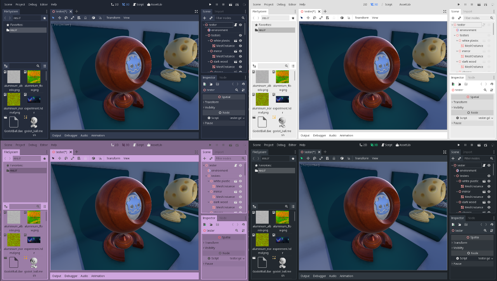Collapse the testers node in dark blue Scene tree

(207, 35)
